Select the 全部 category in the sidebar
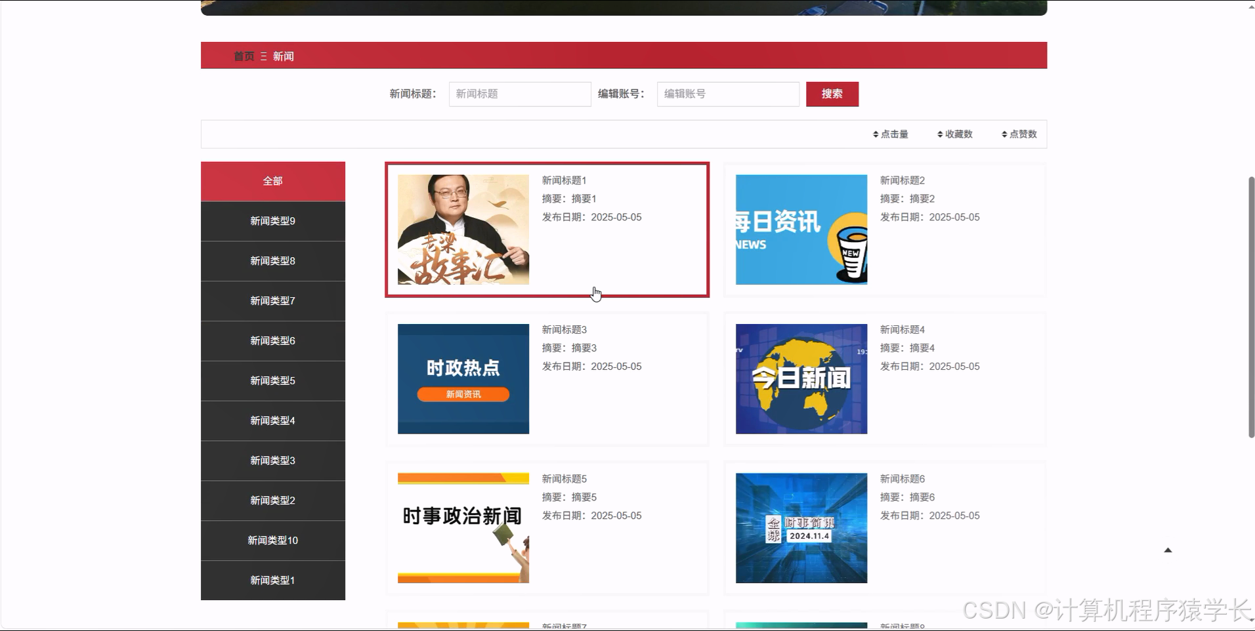 coord(272,180)
